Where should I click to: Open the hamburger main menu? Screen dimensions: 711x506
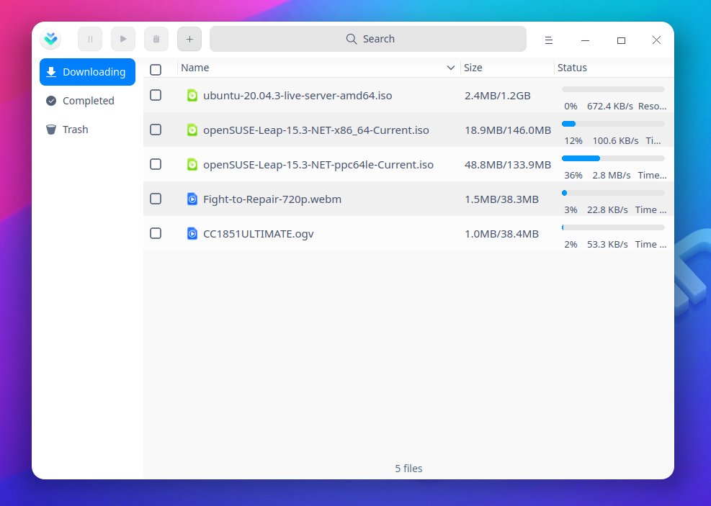[549, 40]
